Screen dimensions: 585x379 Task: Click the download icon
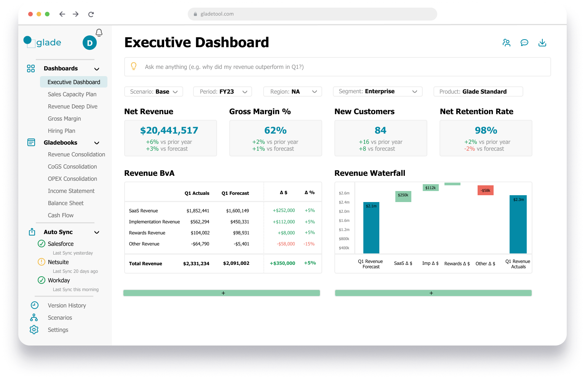[542, 43]
